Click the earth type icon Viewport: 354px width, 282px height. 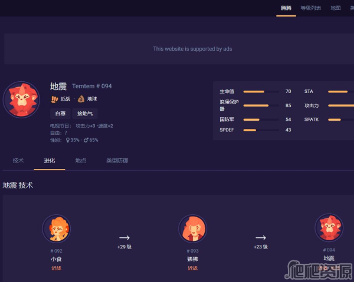[81, 99]
